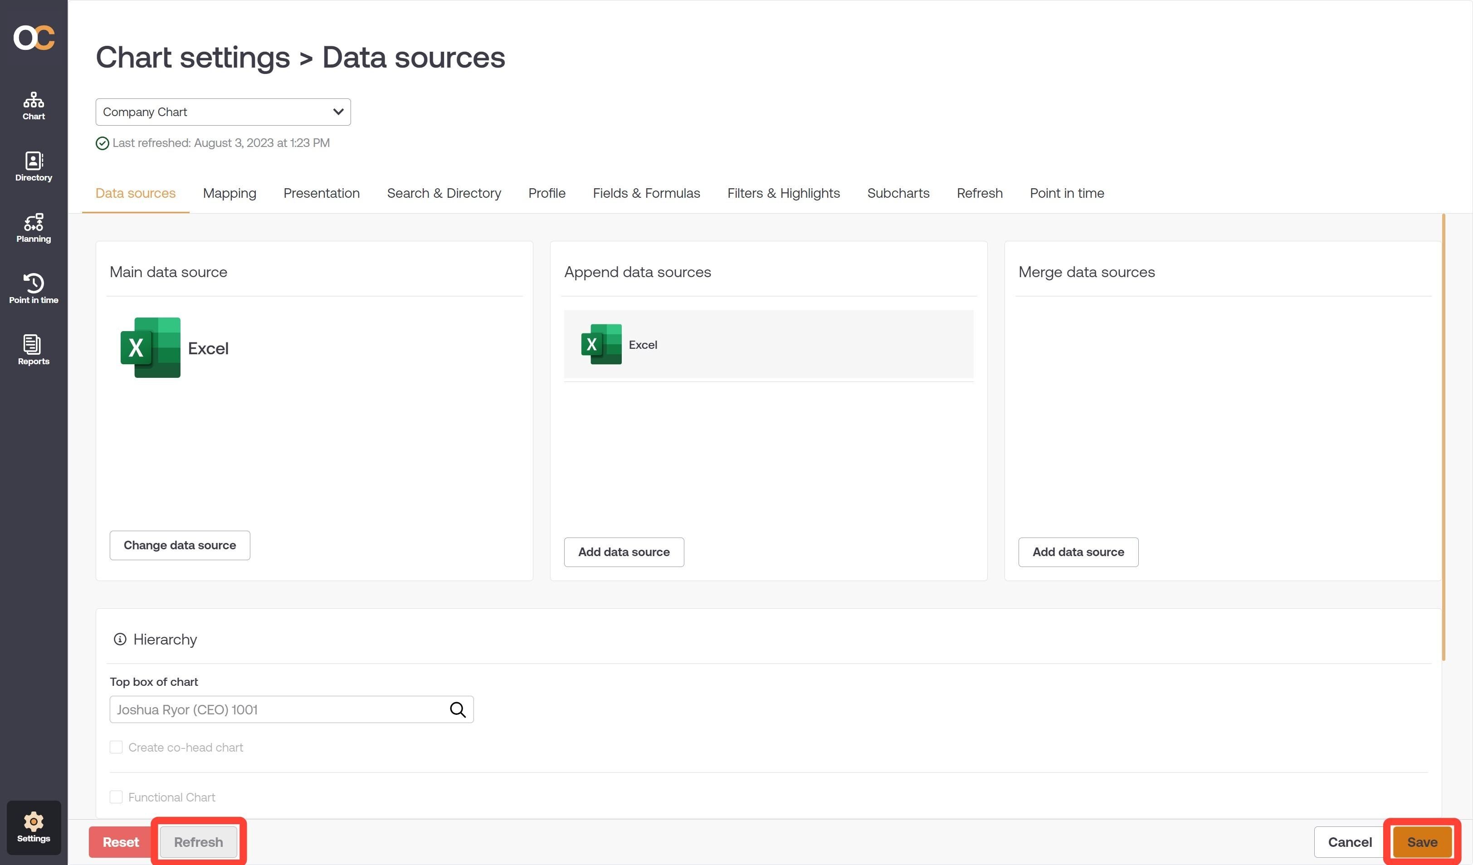Select the appended Excel data source row
This screenshot has height=865, width=1473.
(768, 345)
